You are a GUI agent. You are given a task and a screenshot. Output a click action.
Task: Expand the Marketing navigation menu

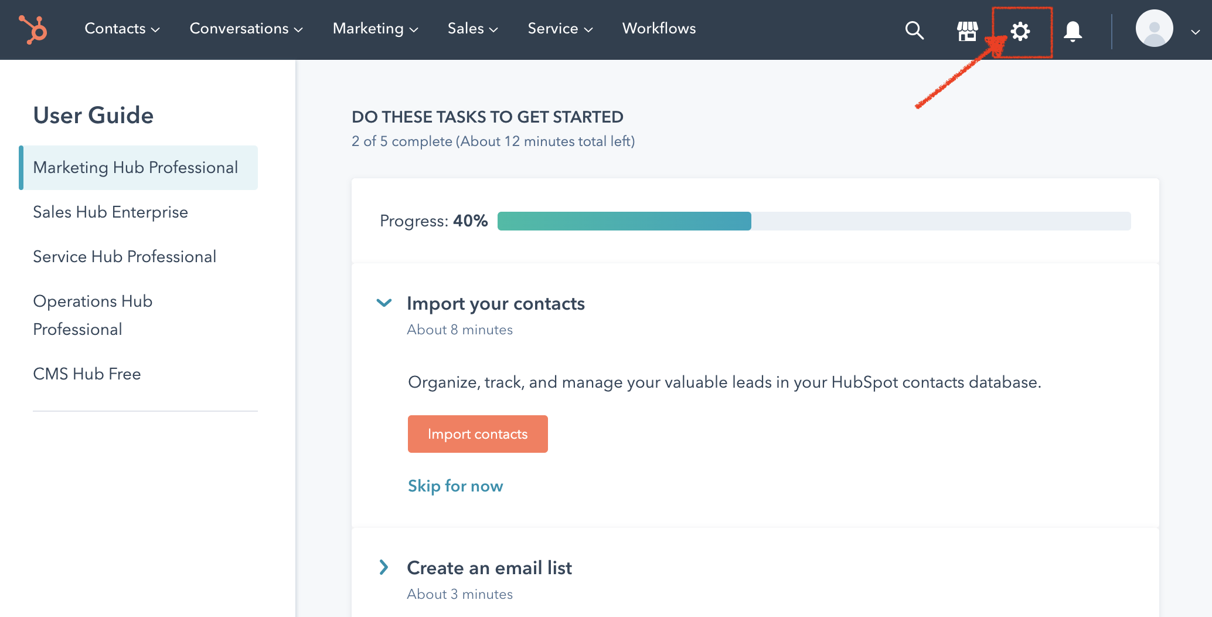375,28
